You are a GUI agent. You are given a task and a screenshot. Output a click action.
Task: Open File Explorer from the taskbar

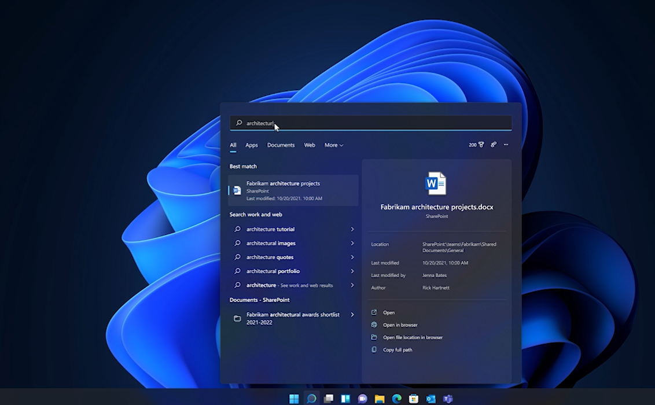[x=380, y=399]
